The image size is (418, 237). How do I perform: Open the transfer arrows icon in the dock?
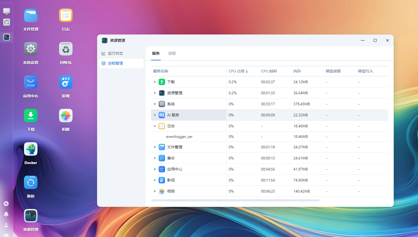tap(6, 204)
